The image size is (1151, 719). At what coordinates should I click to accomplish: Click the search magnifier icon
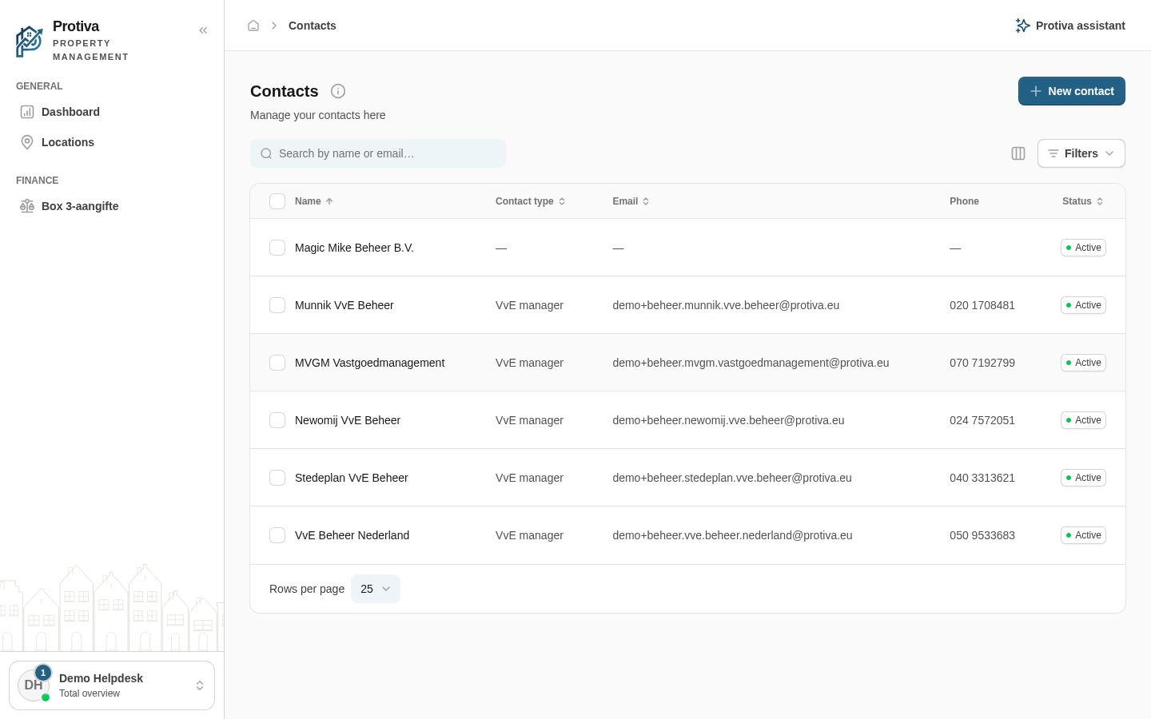(x=266, y=153)
